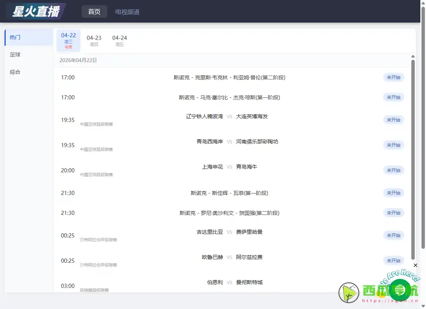Select 热门 in the sidebar

click(x=15, y=37)
